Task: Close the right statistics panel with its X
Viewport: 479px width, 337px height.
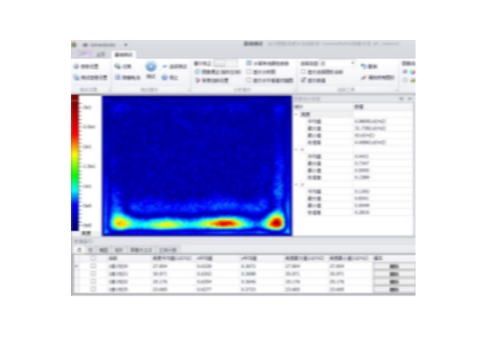Action: (410, 98)
